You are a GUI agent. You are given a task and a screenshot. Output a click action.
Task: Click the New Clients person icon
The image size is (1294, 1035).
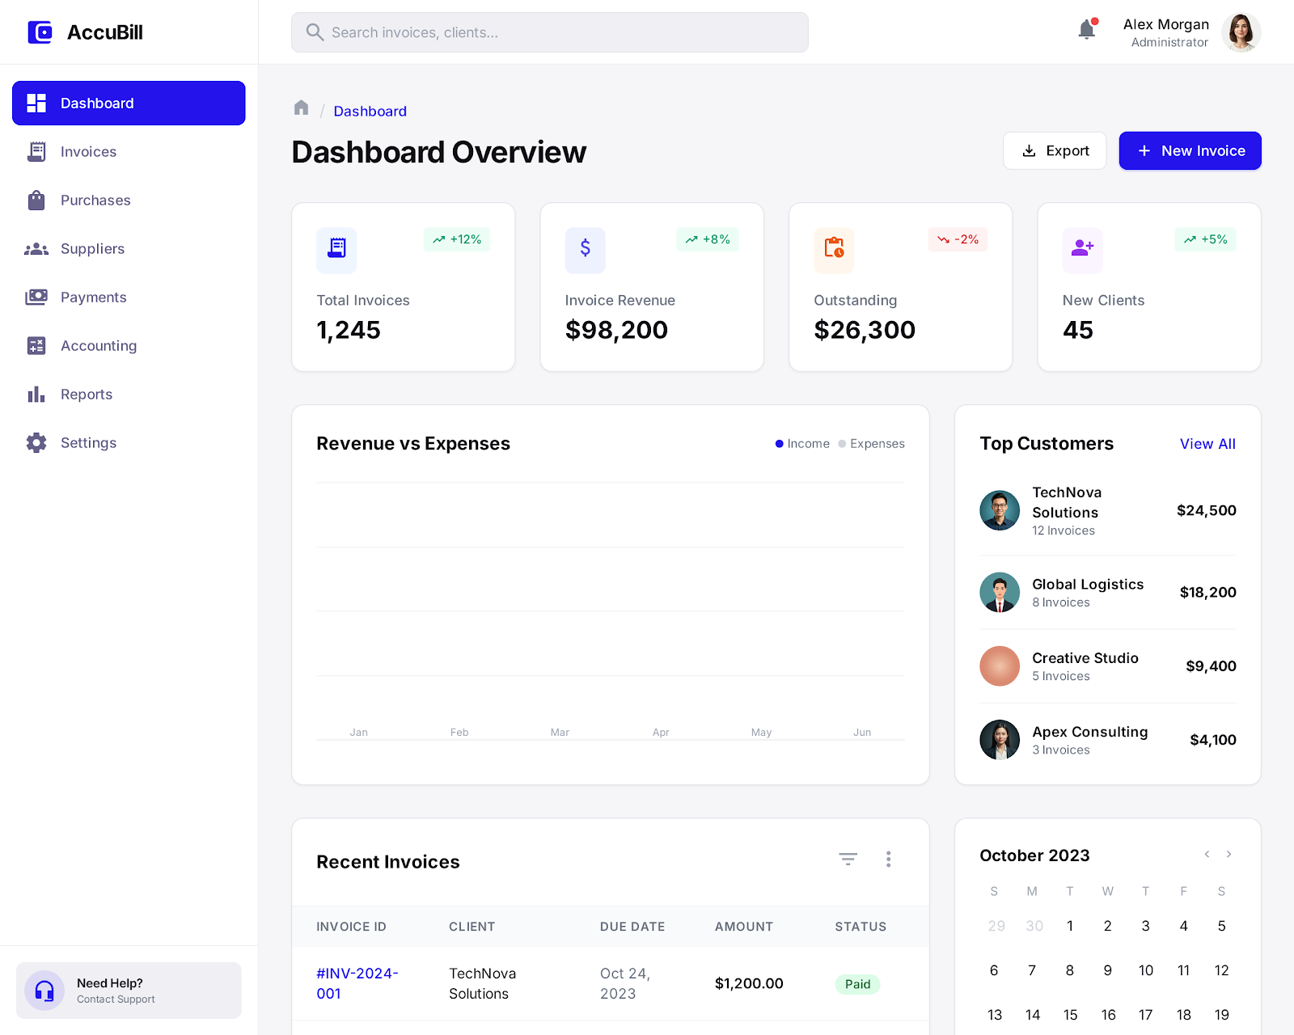pos(1082,248)
